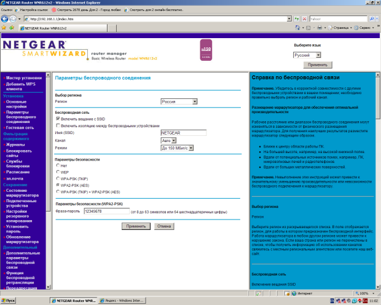Switch to the Яндекс taskbar window
Screen dimensions: 381x305
[x=122, y=301]
